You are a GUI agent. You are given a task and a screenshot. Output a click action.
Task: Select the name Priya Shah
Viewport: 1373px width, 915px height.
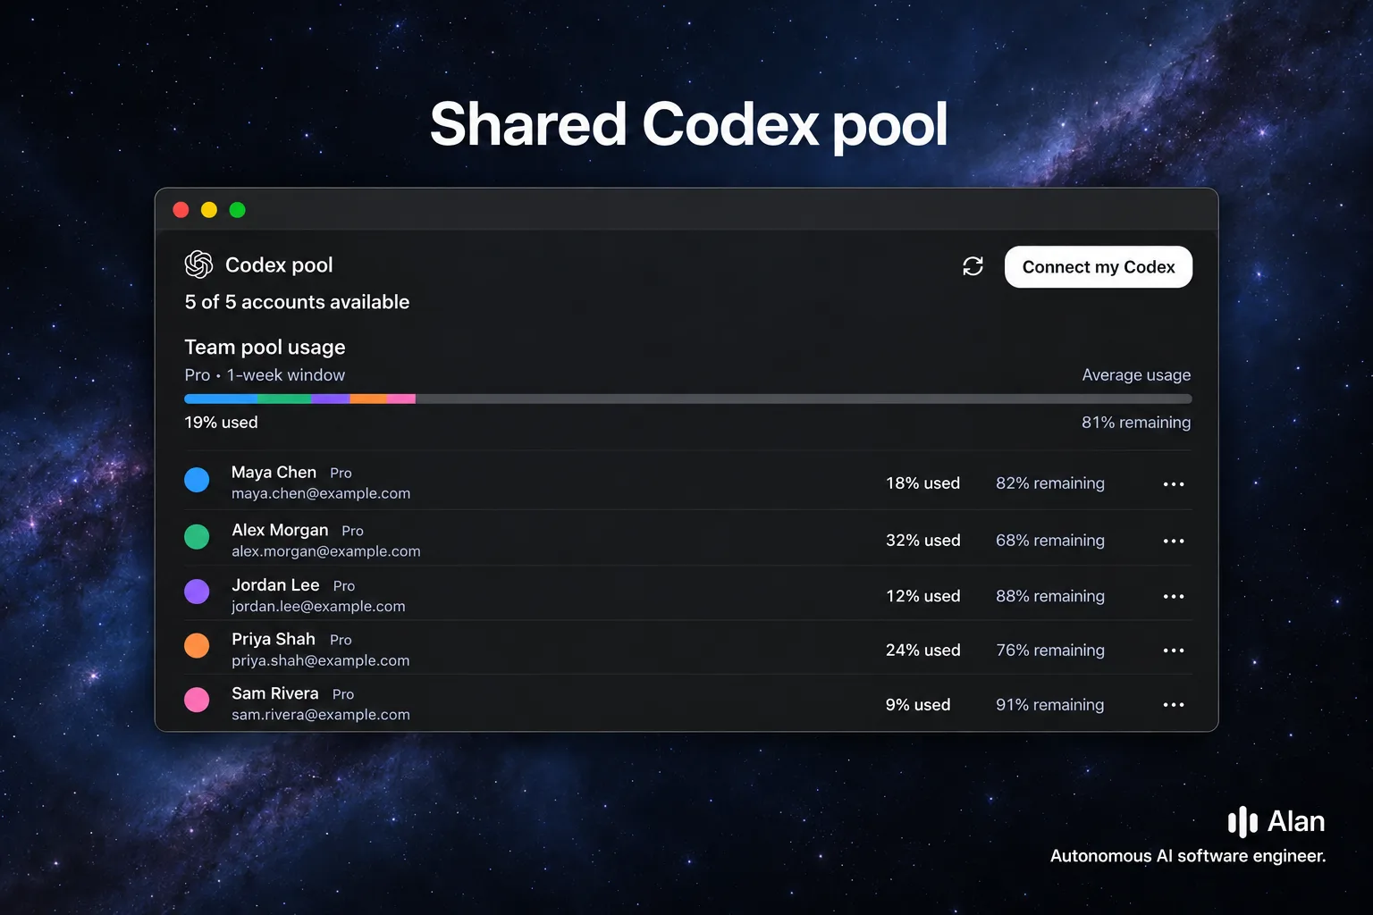pos(274,639)
